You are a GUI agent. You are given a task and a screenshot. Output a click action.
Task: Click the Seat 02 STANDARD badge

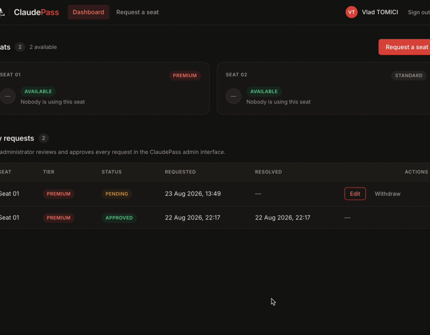tap(408, 76)
